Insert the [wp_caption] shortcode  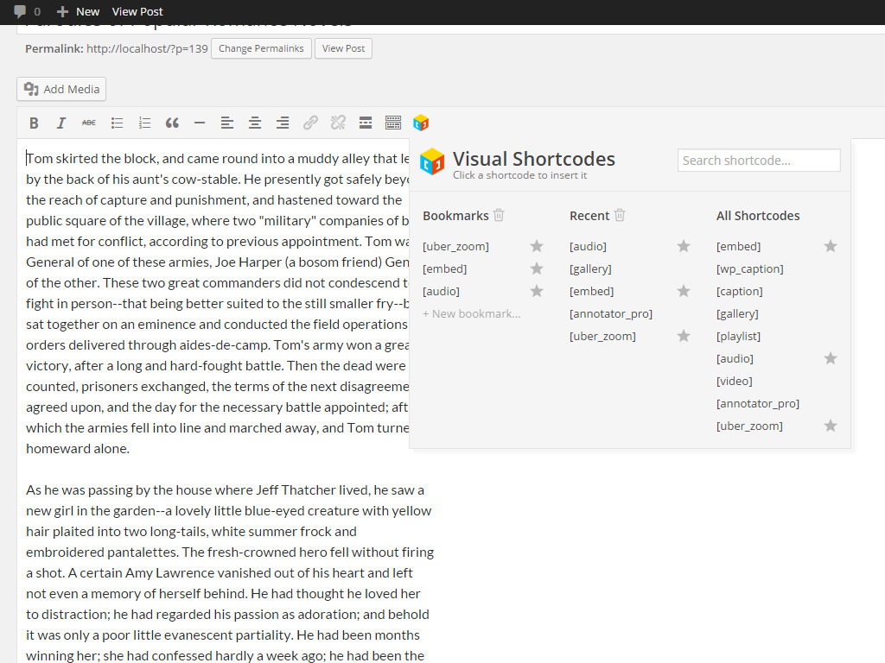(x=749, y=269)
